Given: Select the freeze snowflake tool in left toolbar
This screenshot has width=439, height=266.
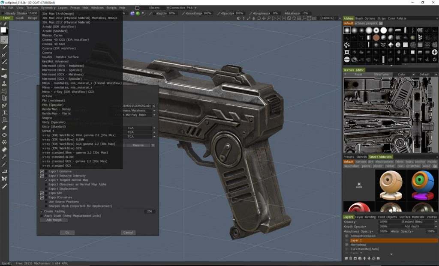Looking at the screenshot, I should pos(4,142).
